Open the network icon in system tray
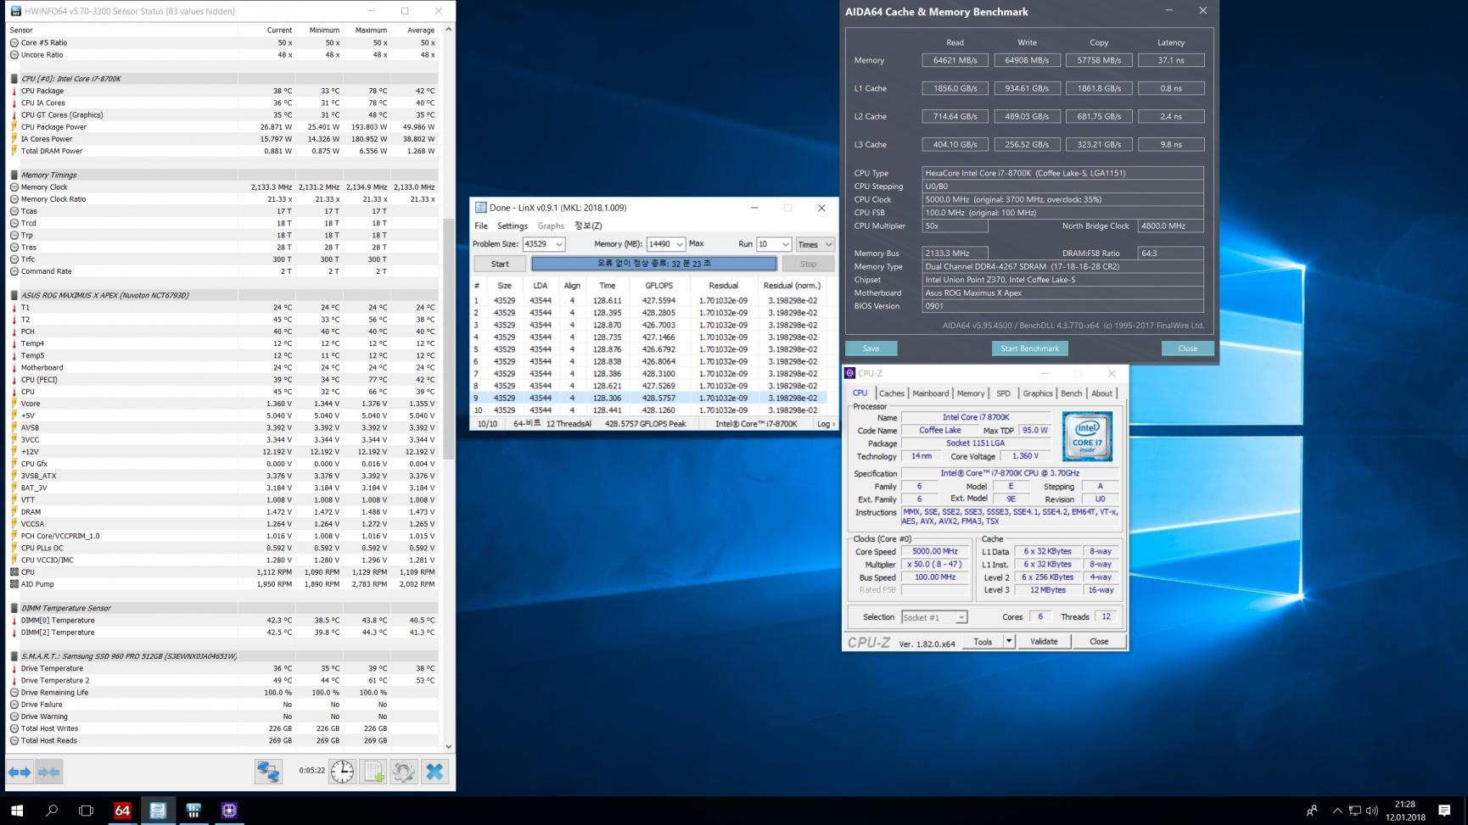Screen dimensions: 1468x825 click(1355, 811)
